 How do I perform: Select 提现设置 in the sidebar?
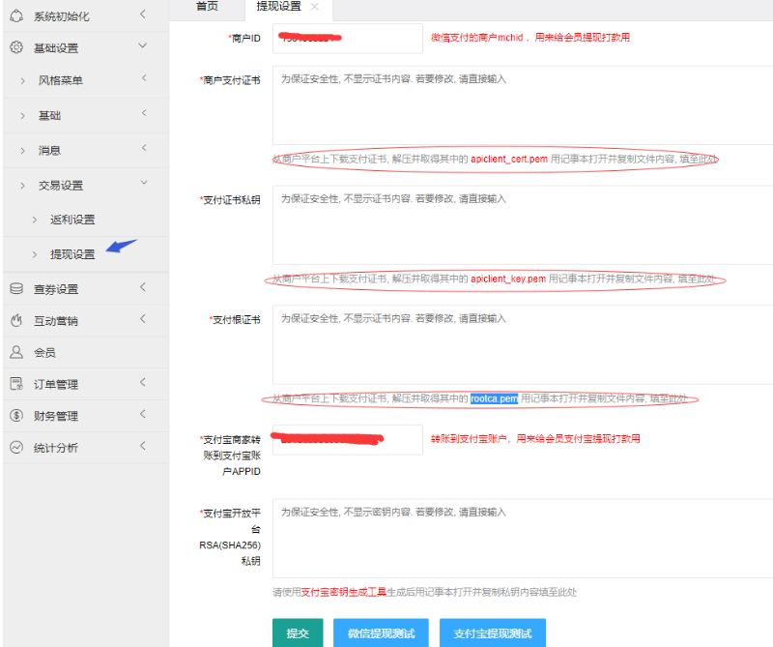click(72, 254)
